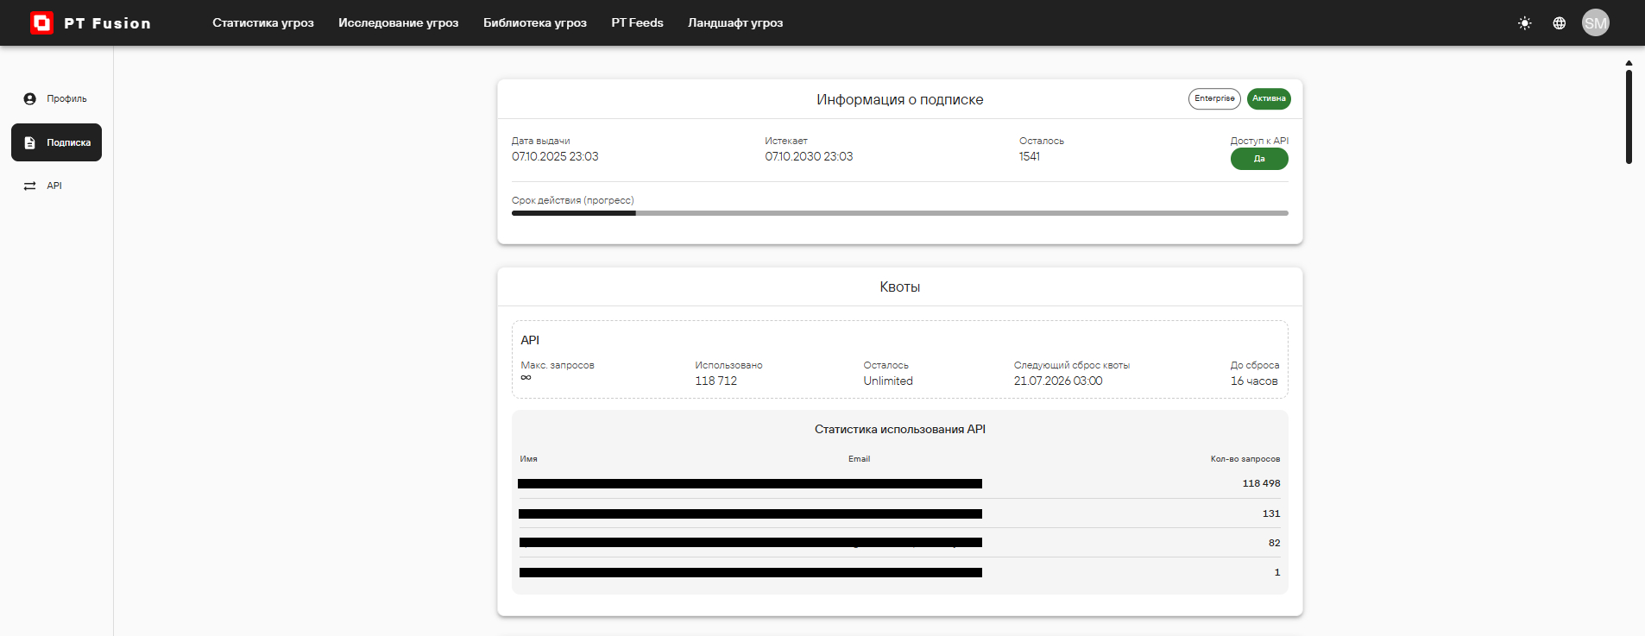Click the API quota card title

(x=530, y=340)
